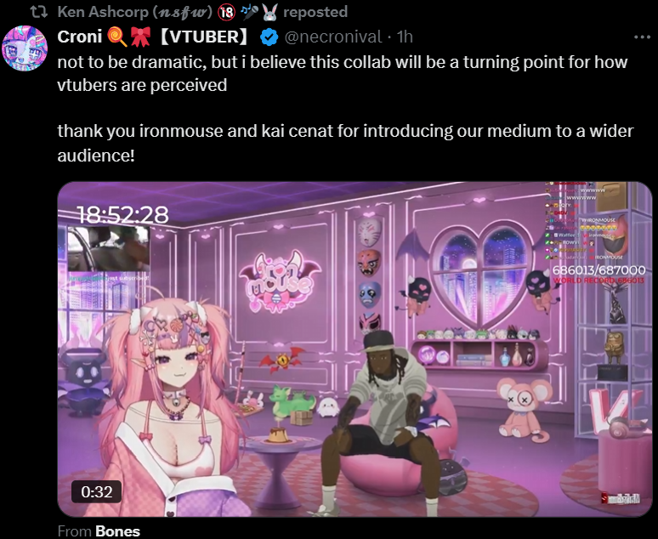The height and width of the screenshot is (539, 658).
Task: Click the verified blue checkmark badge
Action: (269, 37)
